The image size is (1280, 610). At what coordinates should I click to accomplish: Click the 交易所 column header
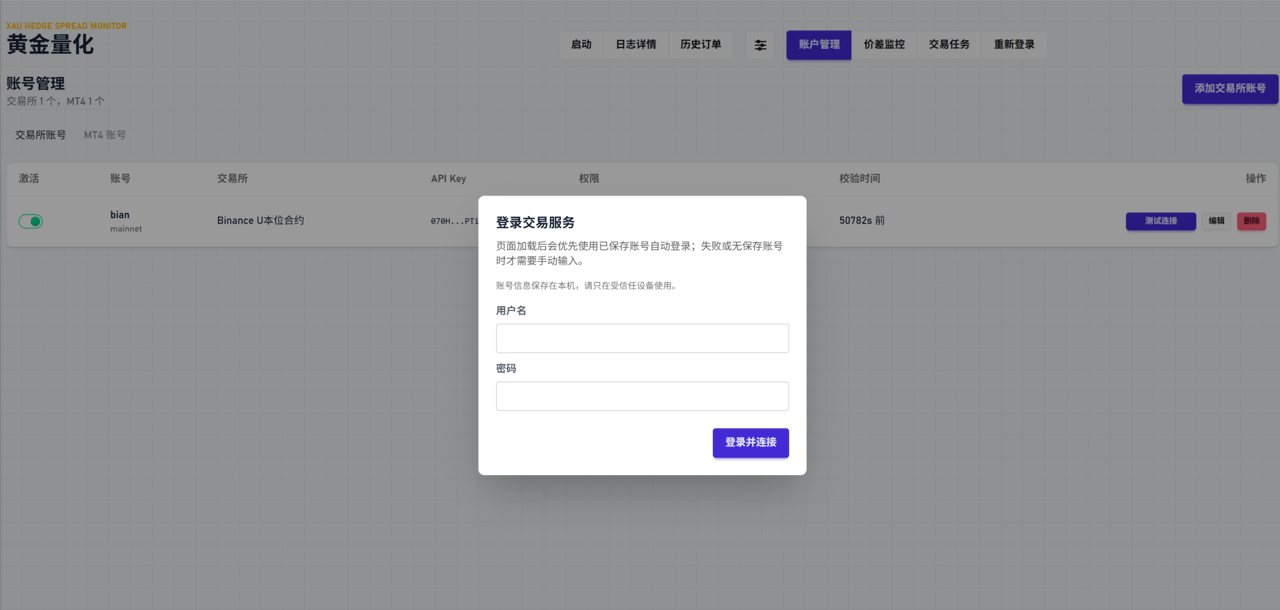tap(232, 179)
